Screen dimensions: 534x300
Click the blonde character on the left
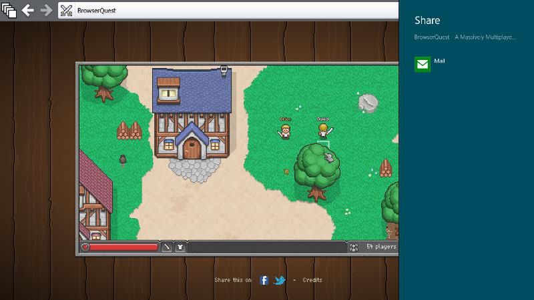pyautogui.click(x=284, y=131)
